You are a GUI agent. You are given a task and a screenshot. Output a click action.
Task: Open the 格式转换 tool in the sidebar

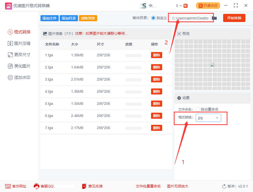(19, 32)
